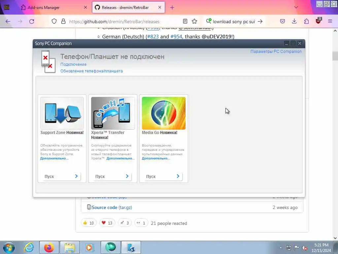Click the disconnected phone status icon
Image resolution: width=338 pixels, height=254 pixels.
48,62
